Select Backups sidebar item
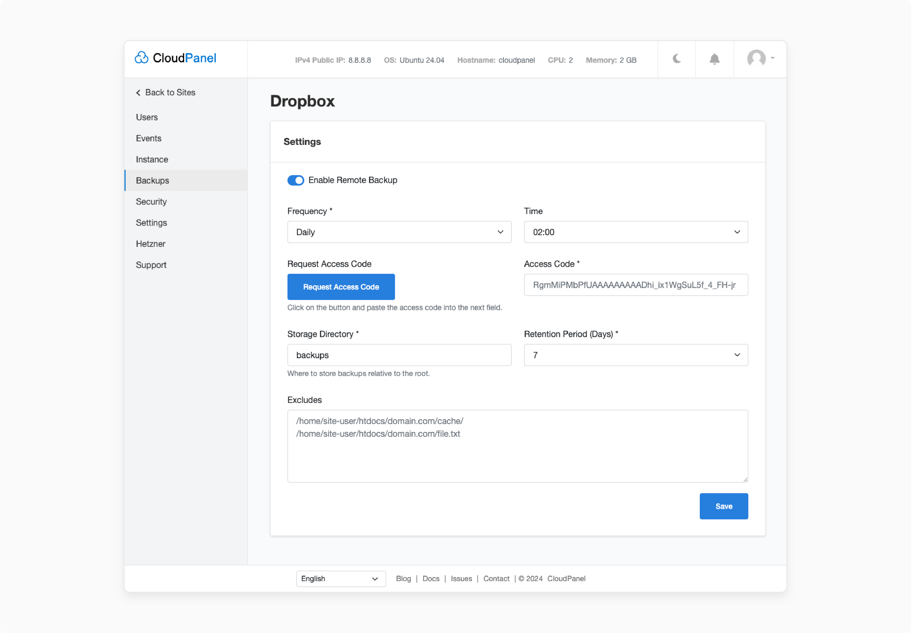Image resolution: width=911 pixels, height=633 pixels. (186, 180)
